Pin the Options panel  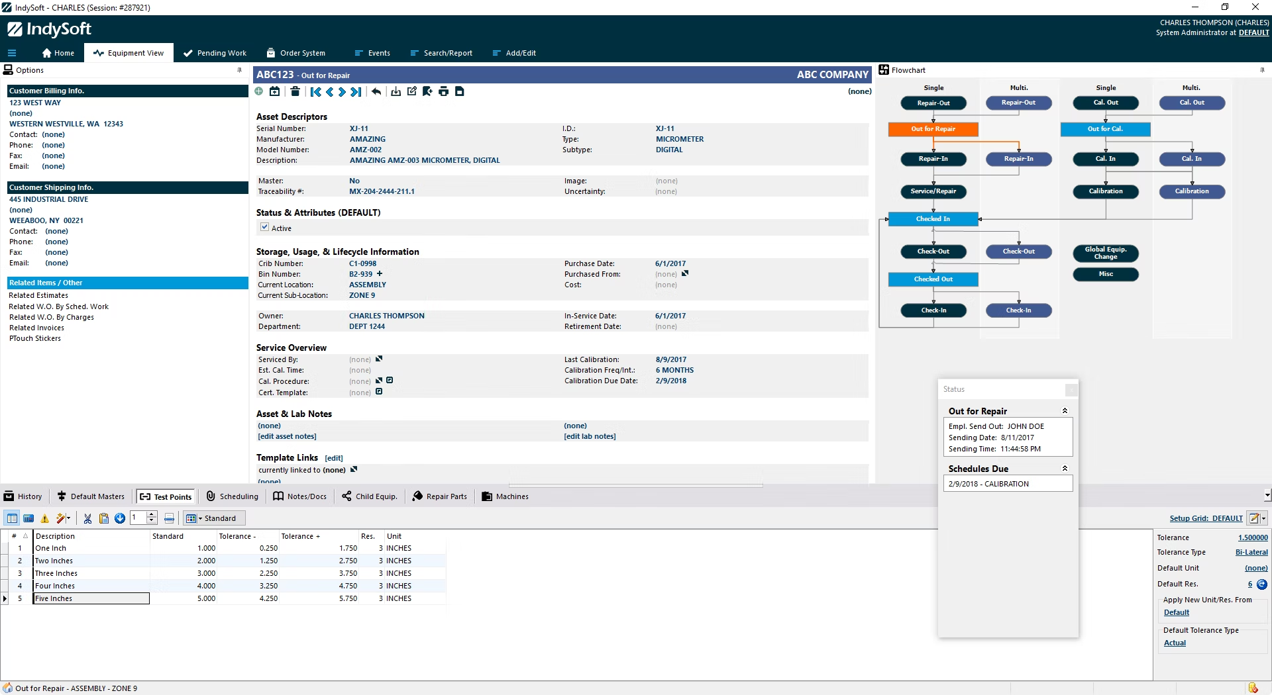[239, 69]
